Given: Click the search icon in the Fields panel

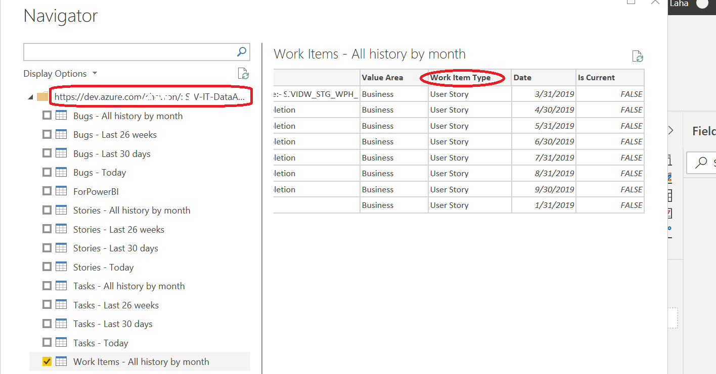Looking at the screenshot, I should pyautogui.click(x=701, y=163).
